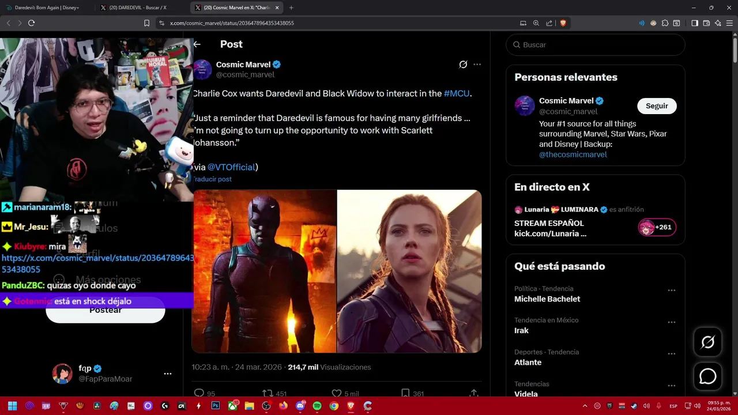This screenshot has width=738, height=415.
Task: Click the zoom magnifier in address bar
Action: click(536, 23)
